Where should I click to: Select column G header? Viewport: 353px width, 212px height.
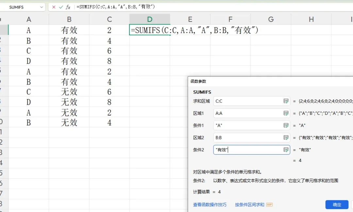pos(271,19)
